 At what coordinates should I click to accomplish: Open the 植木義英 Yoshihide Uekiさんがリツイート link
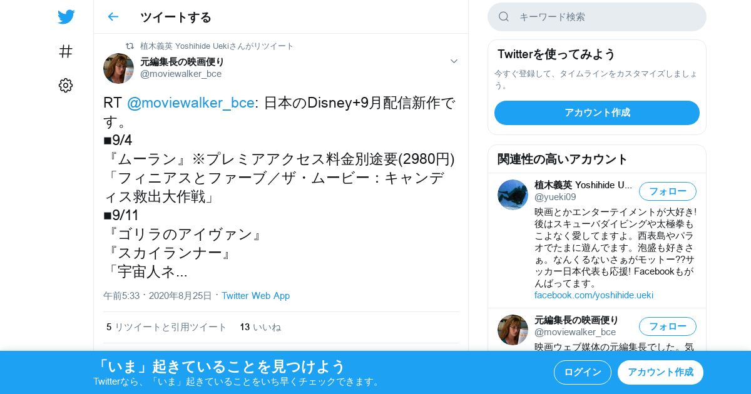pyautogui.click(x=217, y=46)
